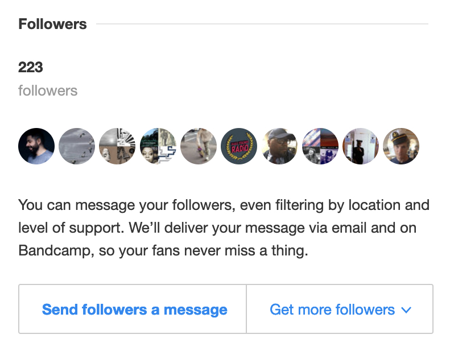The width and height of the screenshot is (454, 355).
Task: Click the divider line beside the Followers heading
Action: (x=262, y=24)
